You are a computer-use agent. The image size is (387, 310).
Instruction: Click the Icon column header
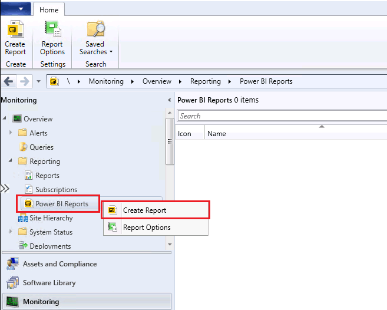click(190, 134)
